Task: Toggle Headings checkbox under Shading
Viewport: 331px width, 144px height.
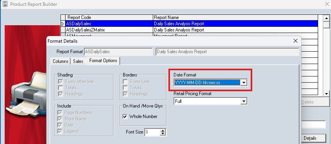Action: (x=60, y=94)
